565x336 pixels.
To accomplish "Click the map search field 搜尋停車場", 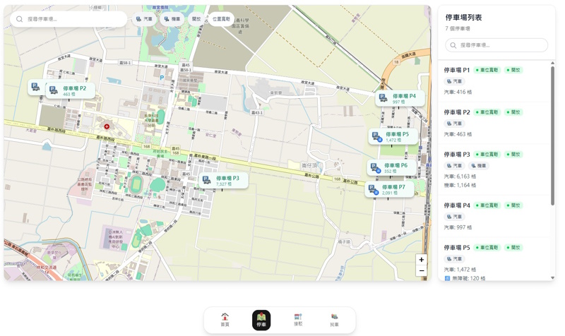I will (x=69, y=19).
